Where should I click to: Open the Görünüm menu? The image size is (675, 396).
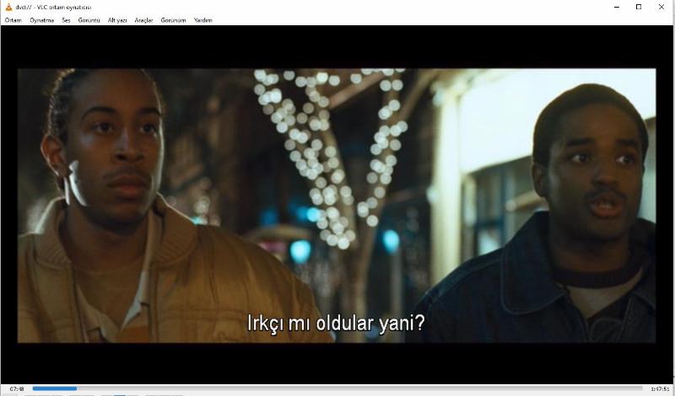173,19
